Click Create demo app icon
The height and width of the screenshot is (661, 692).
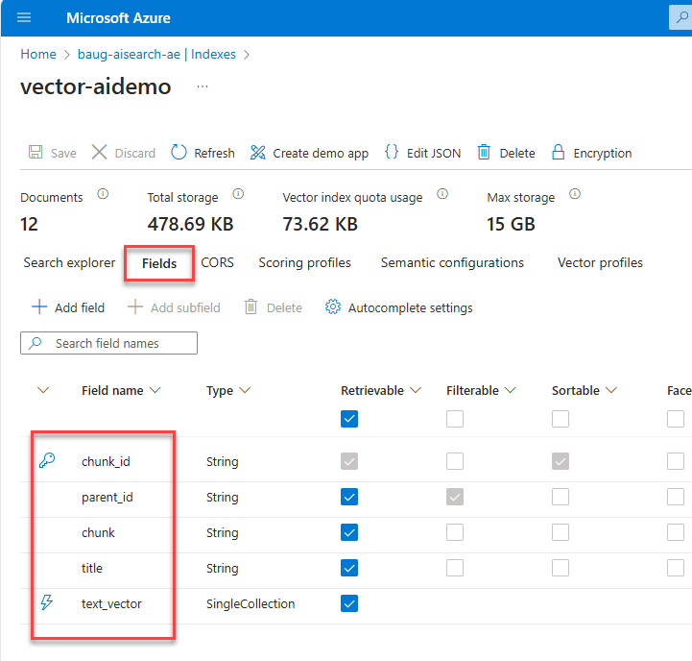pos(257,153)
